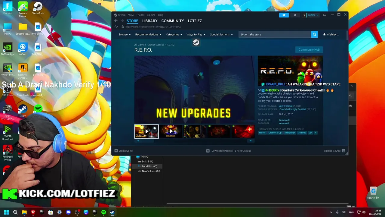Click the taskbar search magnifier
The width and height of the screenshot is (385, 217).
tap(15, 212)
